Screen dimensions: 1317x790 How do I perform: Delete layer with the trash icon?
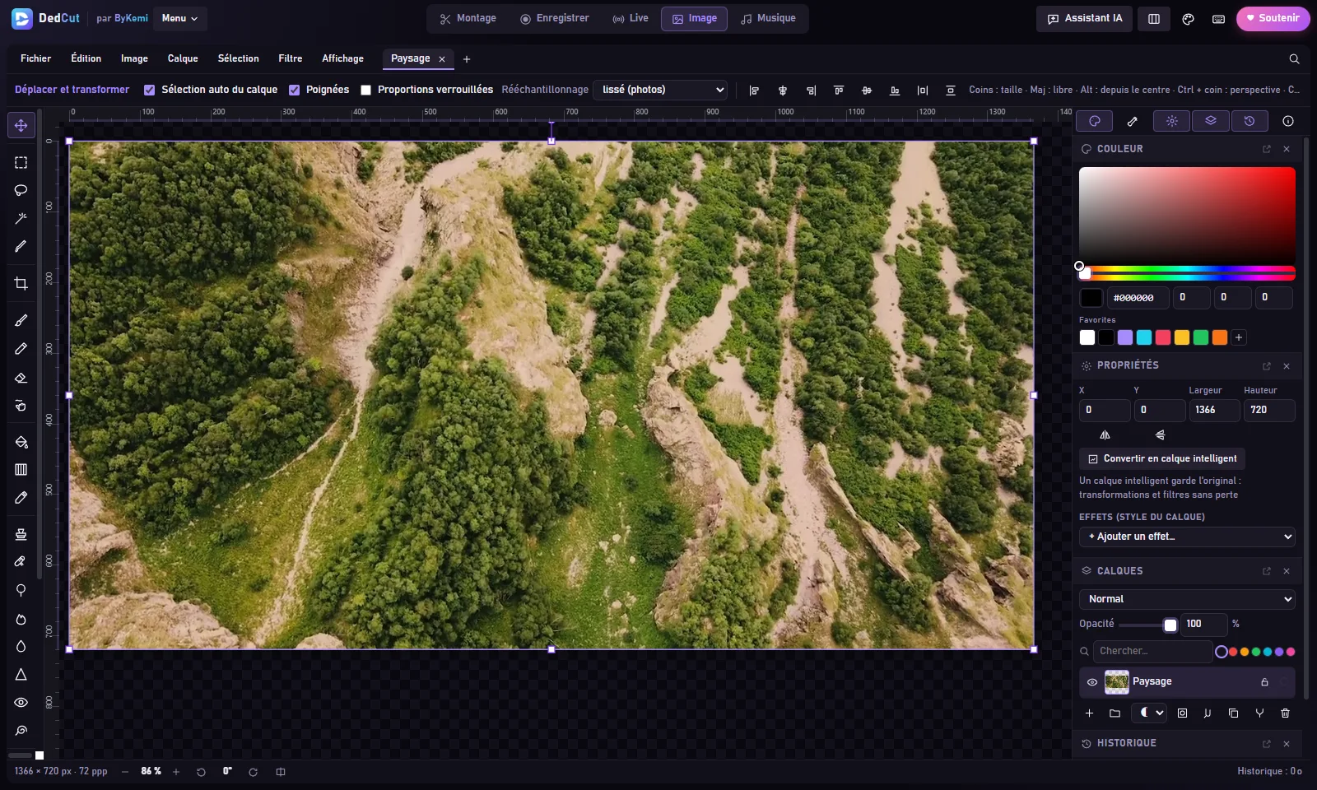[1285, 713]
